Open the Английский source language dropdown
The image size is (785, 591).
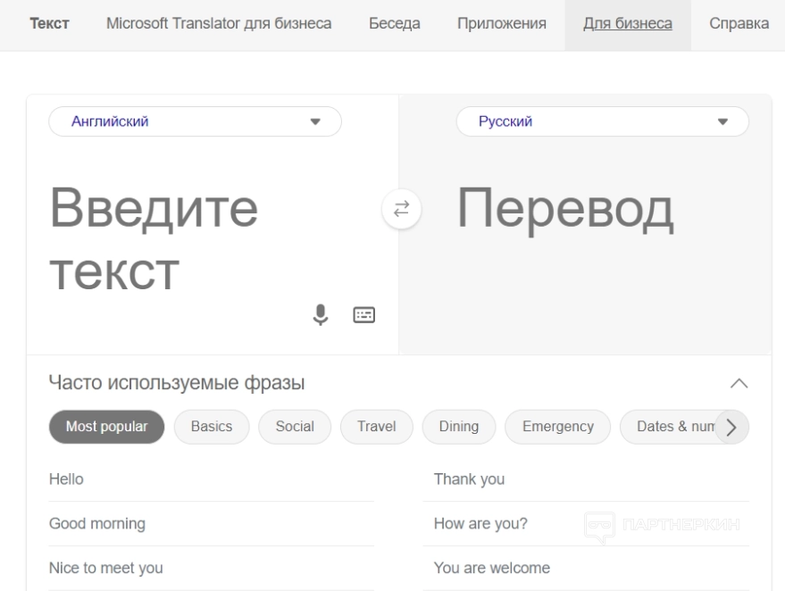195,122
